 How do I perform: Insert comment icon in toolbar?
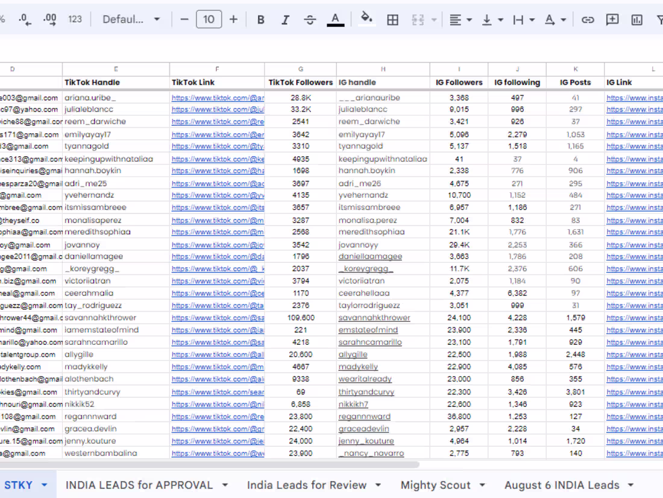point(612,19)
